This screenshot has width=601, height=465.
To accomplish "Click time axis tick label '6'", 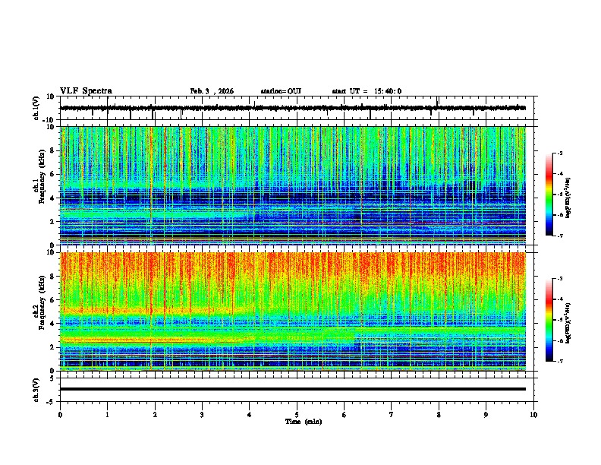I will coord(345,415).
